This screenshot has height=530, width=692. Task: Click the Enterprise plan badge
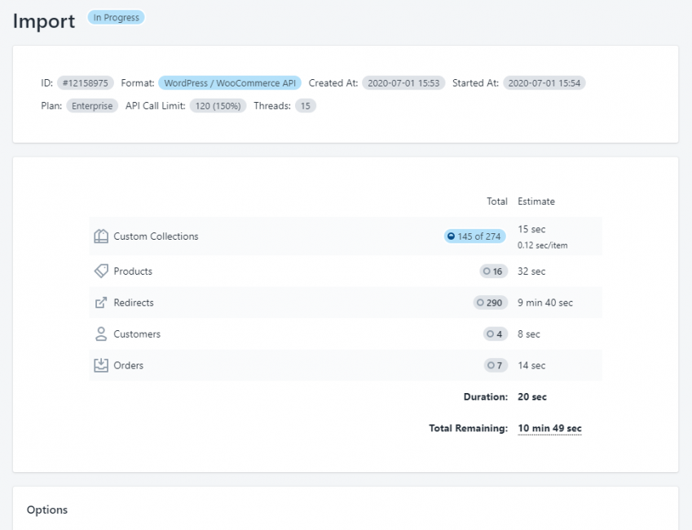[x=91, y=105]
